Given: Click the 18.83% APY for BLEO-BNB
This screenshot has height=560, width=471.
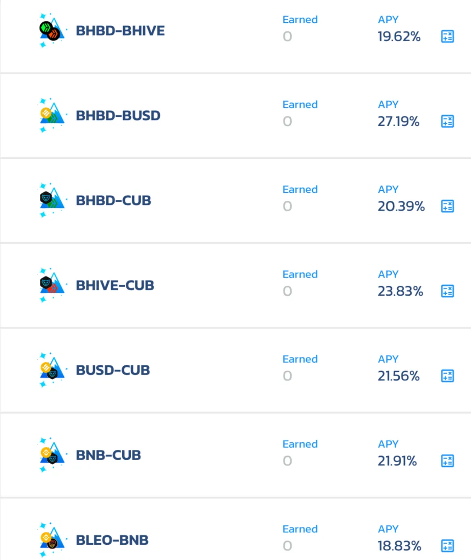Looking at the screenshot, I should point(399,546).
